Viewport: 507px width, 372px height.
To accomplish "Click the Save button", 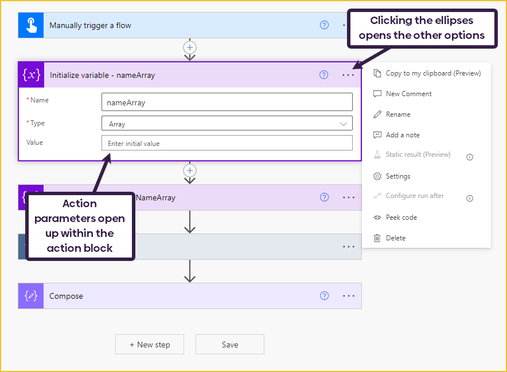I will pyautogui.click(x=230, y=345).
